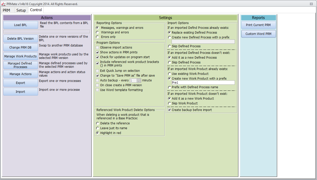
Task: Toggle Create backup before import
Action: click(170, 110)
